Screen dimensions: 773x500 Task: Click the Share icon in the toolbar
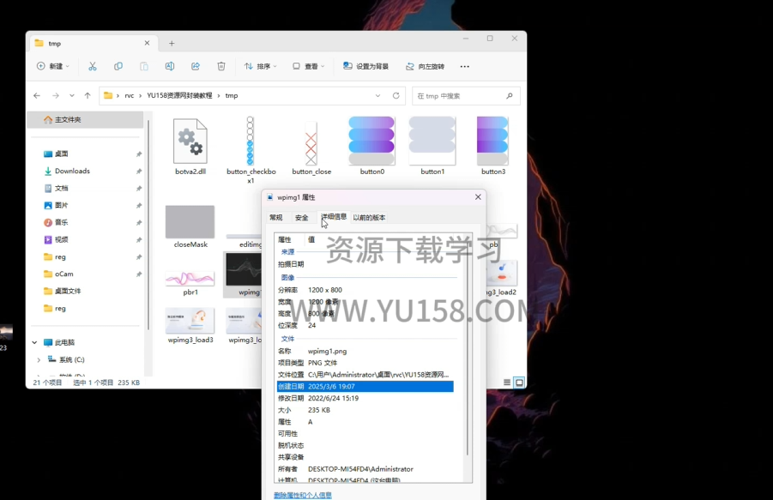(196, 66)
